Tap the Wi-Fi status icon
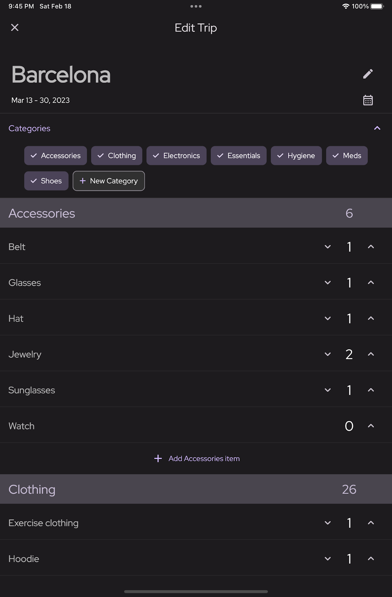Viewport: 392px width, 597px height. coord(345,6)
